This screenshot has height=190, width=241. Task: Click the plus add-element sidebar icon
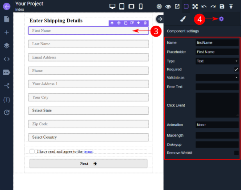click(x=7, y=32)
